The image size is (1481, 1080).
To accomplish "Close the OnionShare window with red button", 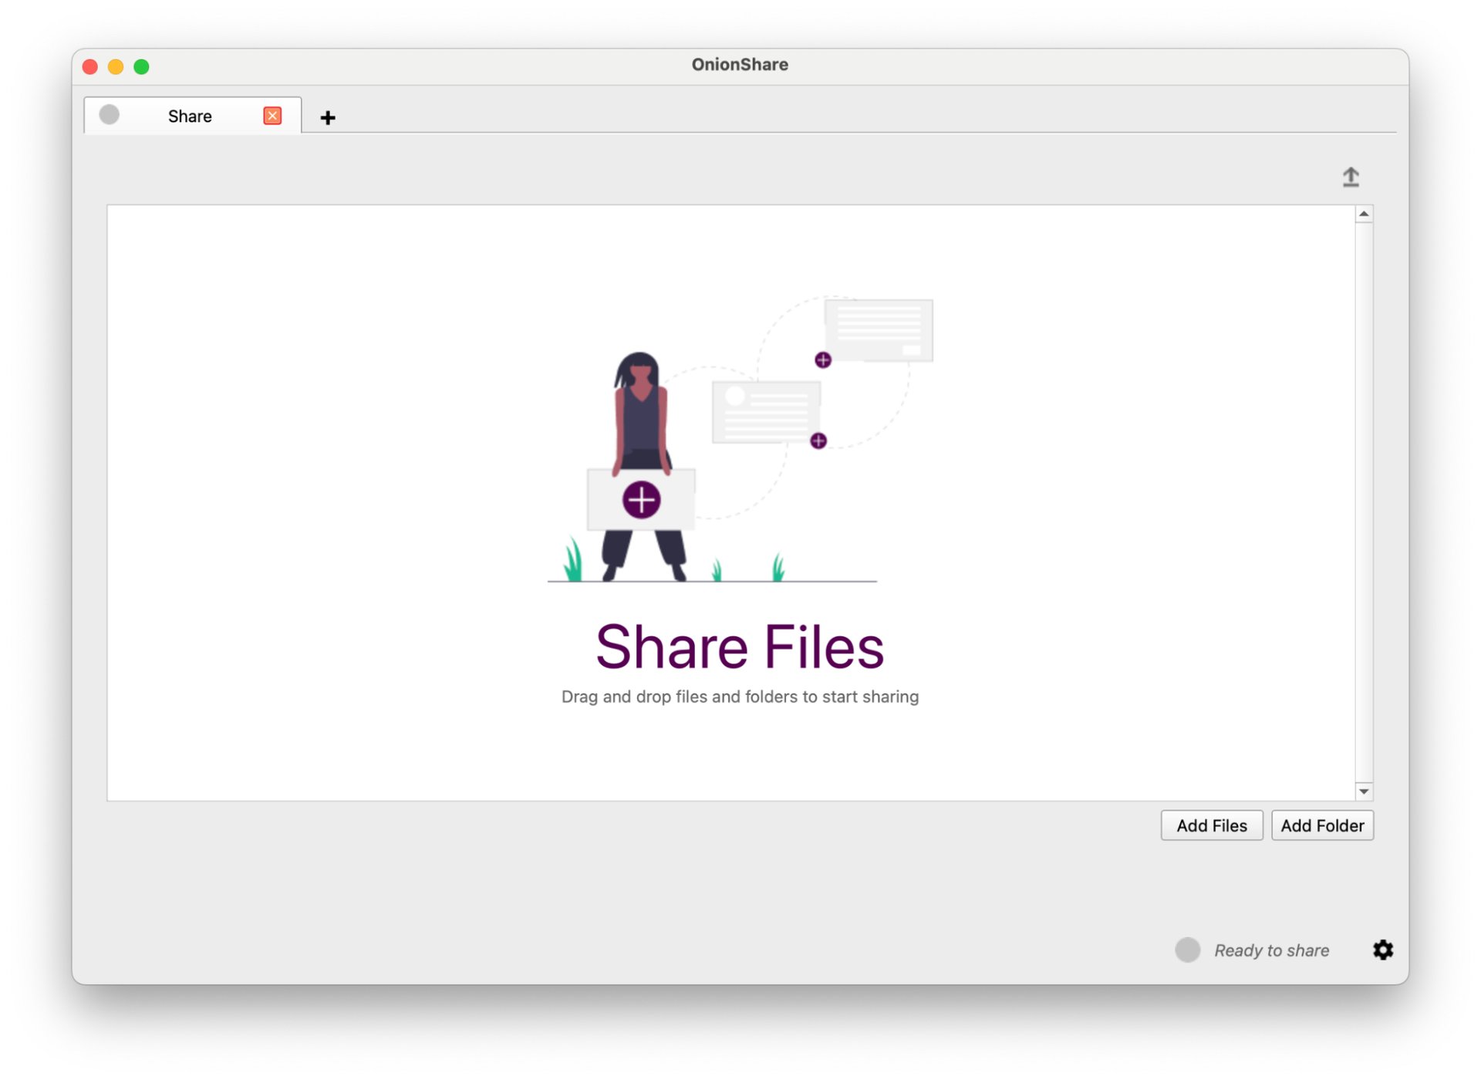I will [90, 66].
